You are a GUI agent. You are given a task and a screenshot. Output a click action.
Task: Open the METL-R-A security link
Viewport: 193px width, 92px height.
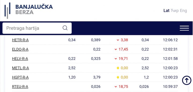point(20,68)
